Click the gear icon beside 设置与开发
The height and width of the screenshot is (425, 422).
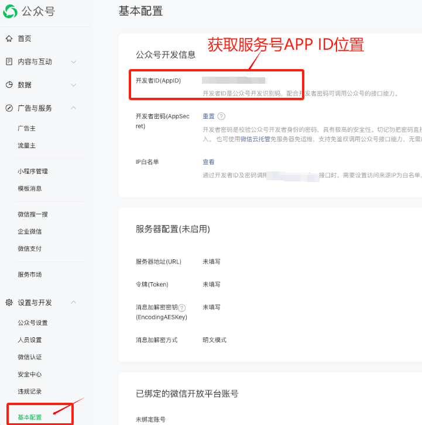[x=9, y=303]
